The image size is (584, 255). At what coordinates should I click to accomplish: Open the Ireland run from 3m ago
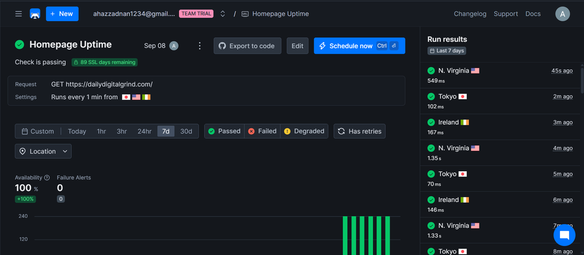pos(500,127)
